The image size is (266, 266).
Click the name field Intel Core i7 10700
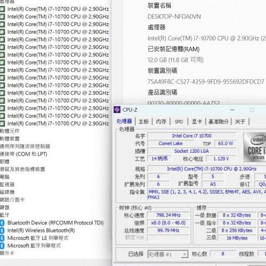(x=192, y=136)
